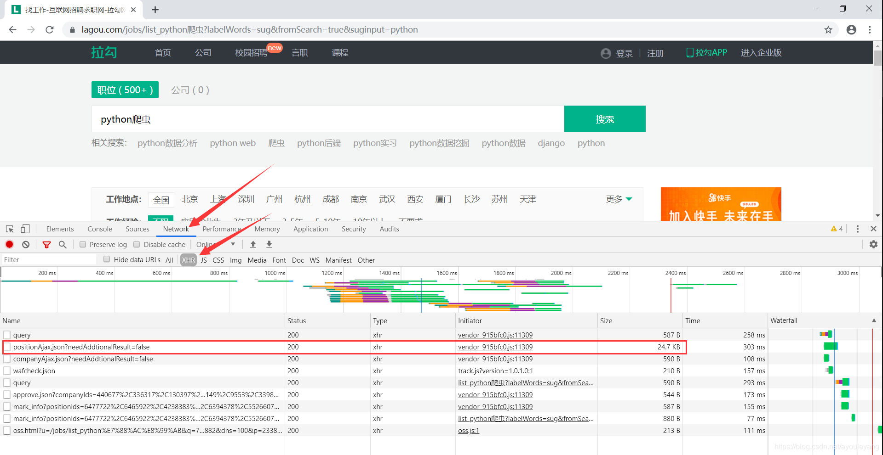Open the Sources tab
This screenshot has width=883, height=455.
(x=138, y=229)
